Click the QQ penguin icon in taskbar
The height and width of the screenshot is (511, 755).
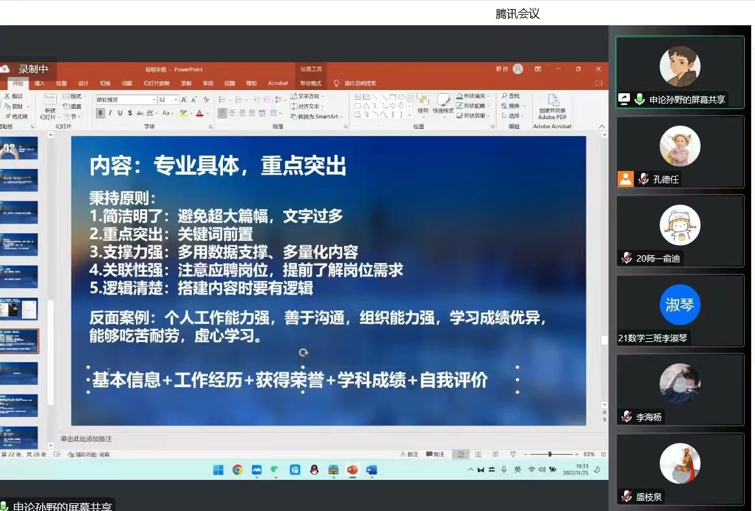[314, 470]
